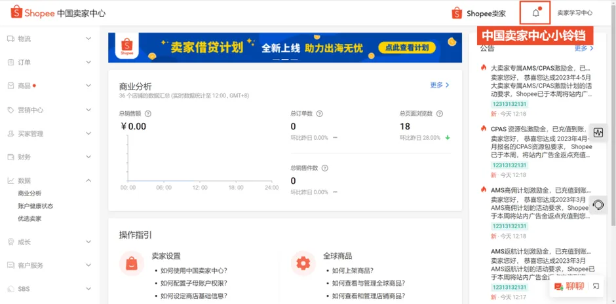Screen dimensions: 616x304
Task: Click the 数据 chart icon
Action: (x=11, y=180)
